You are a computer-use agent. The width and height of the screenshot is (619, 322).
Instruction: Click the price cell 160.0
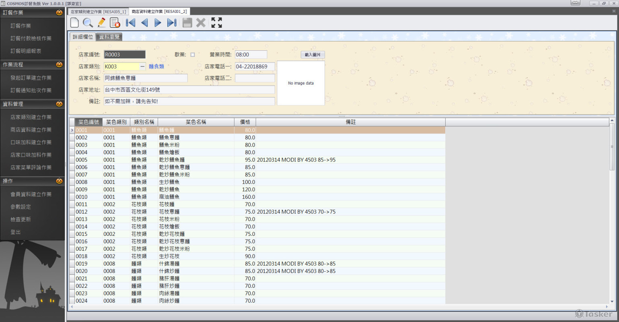[245, 197]
